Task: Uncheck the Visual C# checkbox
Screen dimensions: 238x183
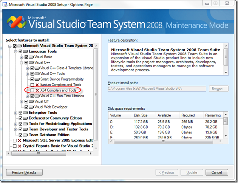Action: tap(26, 102)
